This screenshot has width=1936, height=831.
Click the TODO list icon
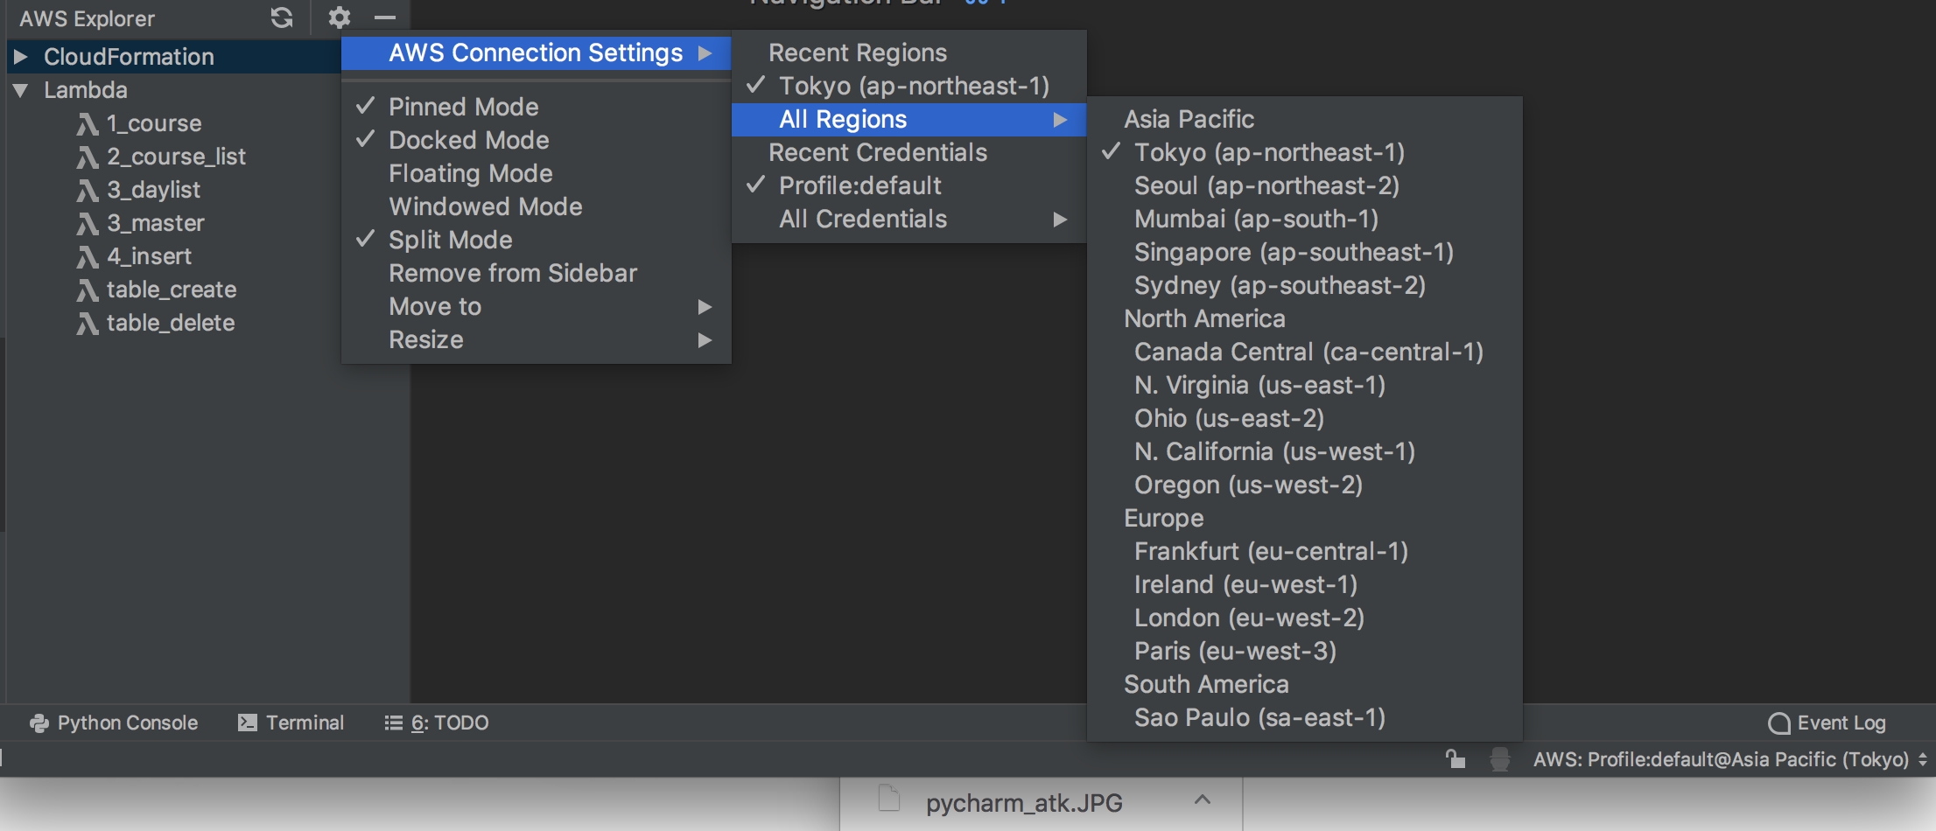[x=394, y=723]
